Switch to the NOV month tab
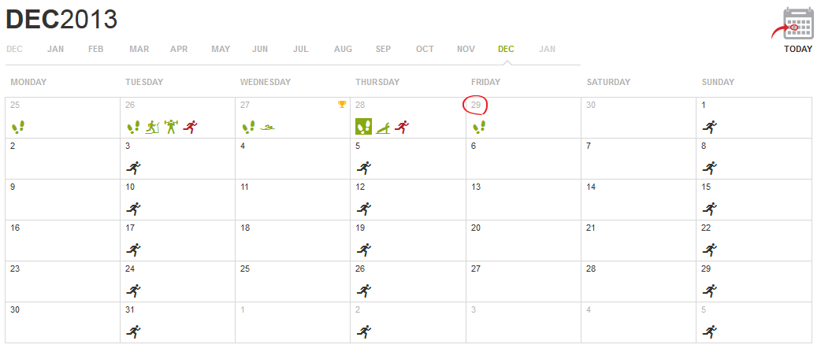This screenshot has height=352, width=821. (466, 49)
